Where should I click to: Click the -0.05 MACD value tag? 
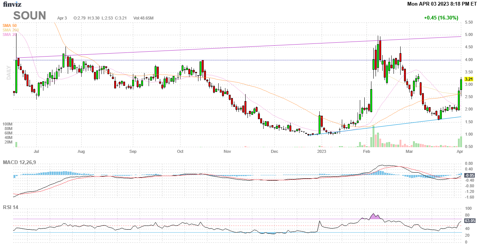click(470, 175)
